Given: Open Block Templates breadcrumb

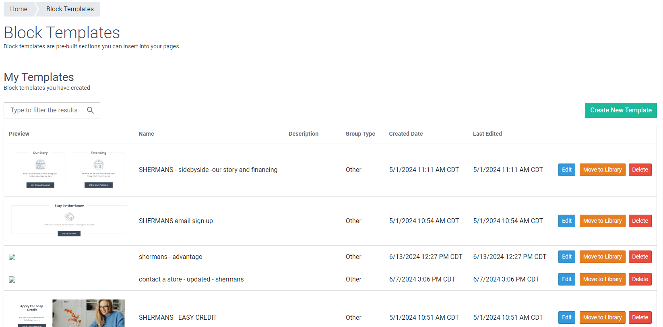Looking at the screenshot, I should pos(70,9).
